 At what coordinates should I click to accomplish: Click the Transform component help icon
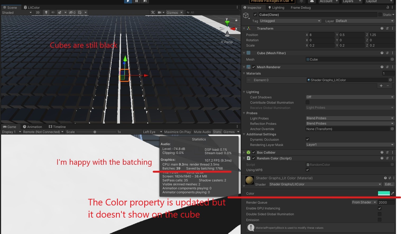382,28
